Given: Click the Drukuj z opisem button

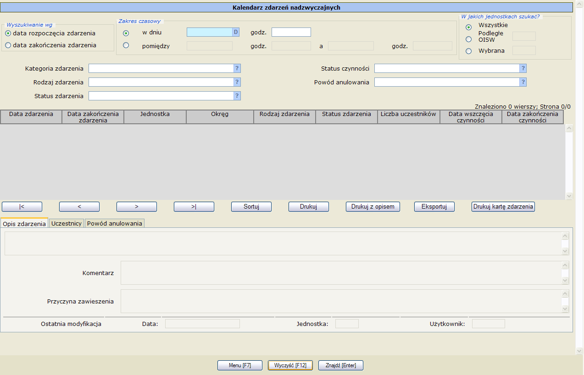Looking at the screenshot, I should click(x=373, y=207).
